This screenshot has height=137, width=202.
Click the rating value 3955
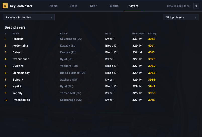pyautogui.click(x=152, y=80)
